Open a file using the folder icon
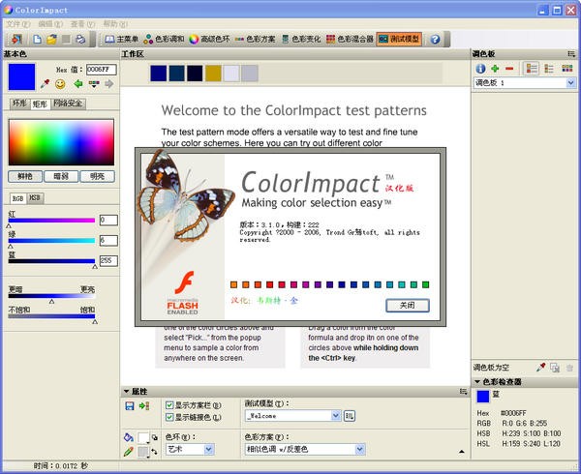 pyautogui.click(x=51, y=39)
